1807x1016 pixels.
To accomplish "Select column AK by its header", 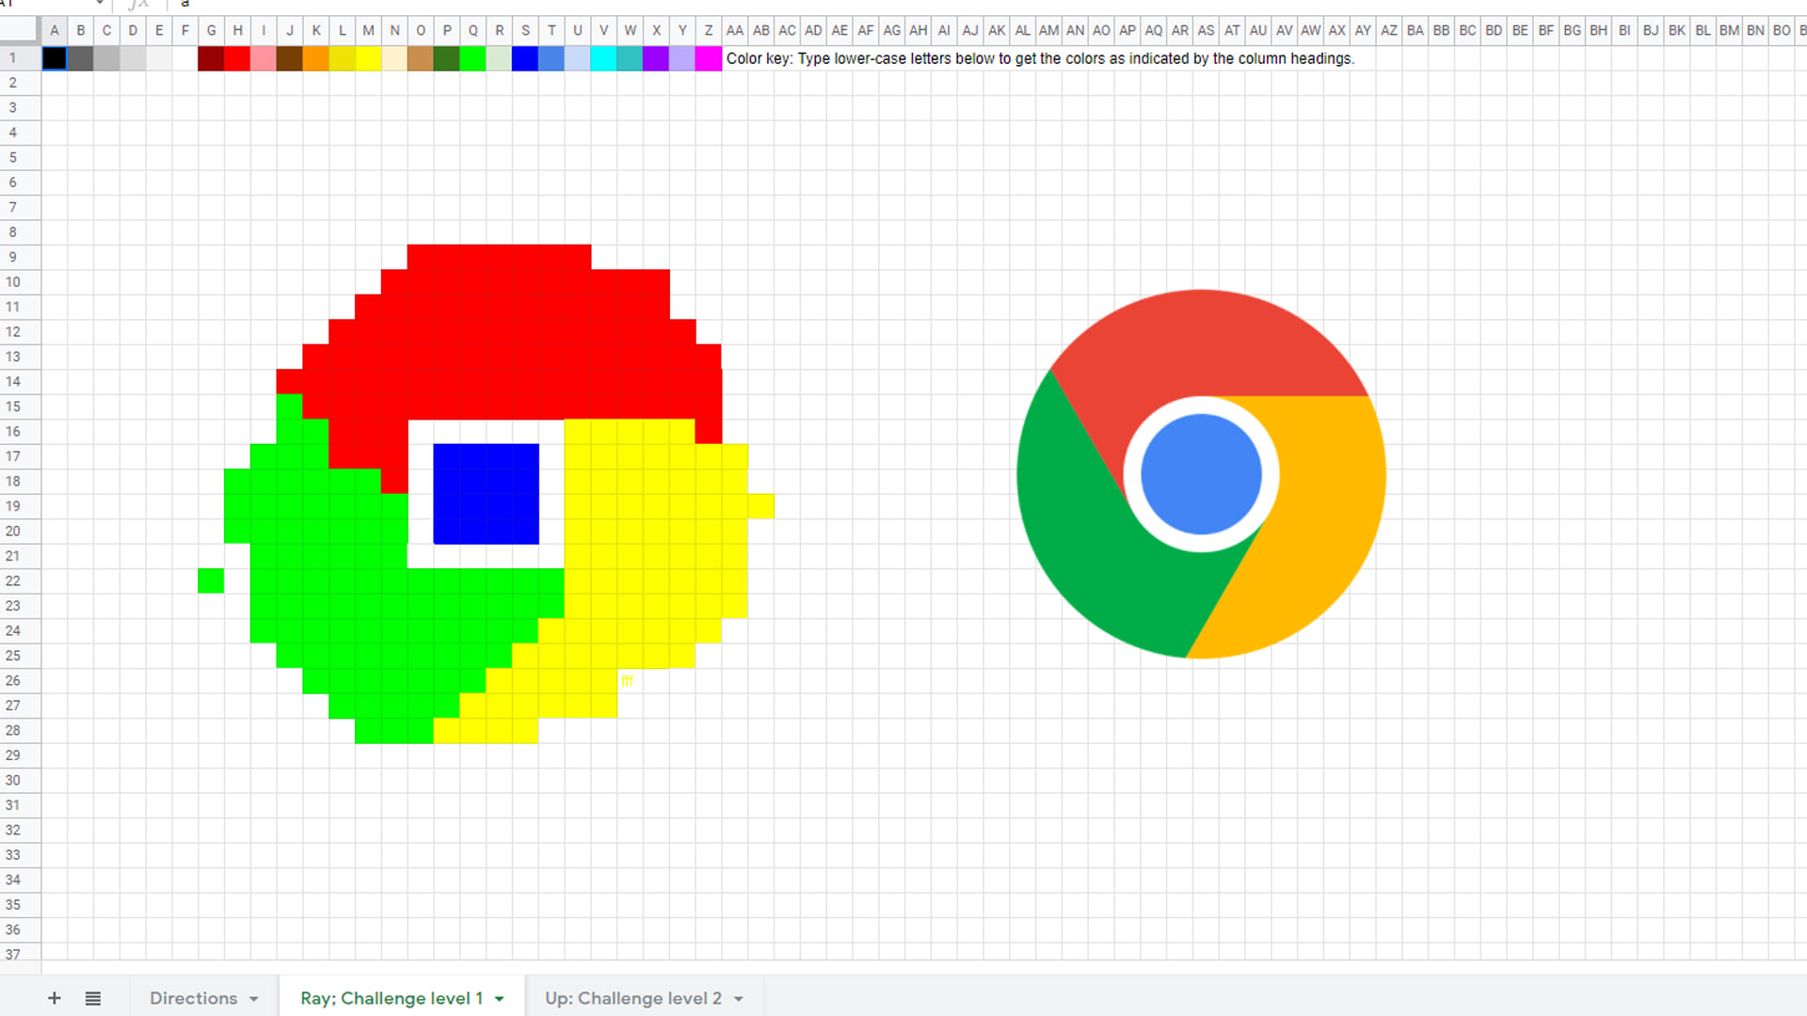I will 997,30.
